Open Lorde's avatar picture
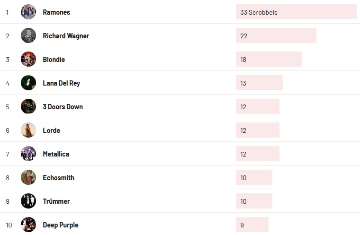 click(x=28, y=130)
